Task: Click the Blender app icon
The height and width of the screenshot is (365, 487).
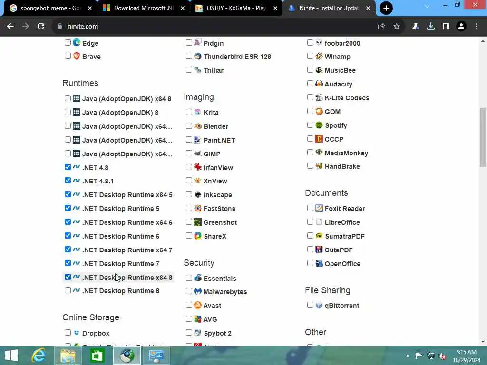Action: pyautogui.click(x=198, y=126)
